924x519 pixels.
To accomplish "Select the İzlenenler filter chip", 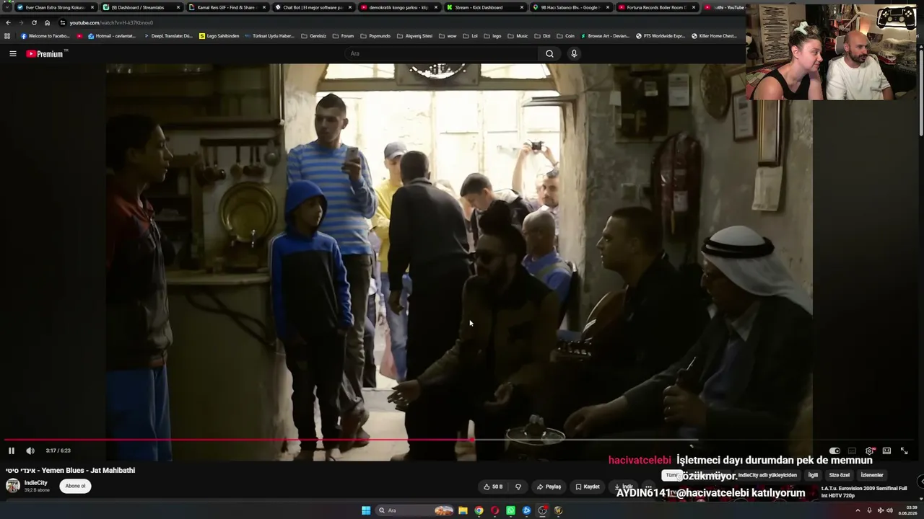I will coord(872,475).
